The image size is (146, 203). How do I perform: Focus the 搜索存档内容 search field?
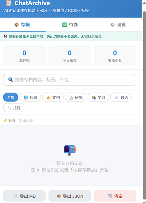(x=70, y=80)
